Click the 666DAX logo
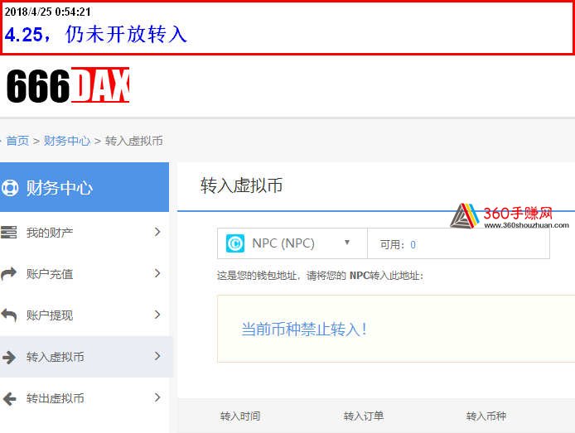575x433 pixels. coord(68,85)
